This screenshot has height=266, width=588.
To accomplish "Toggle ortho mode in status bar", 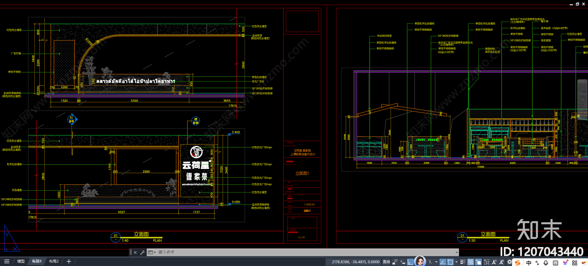I will point(410,262).
